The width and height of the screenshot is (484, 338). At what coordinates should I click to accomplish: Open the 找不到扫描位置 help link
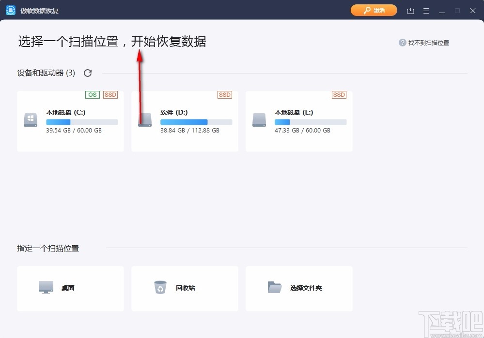tap(428, 43)
